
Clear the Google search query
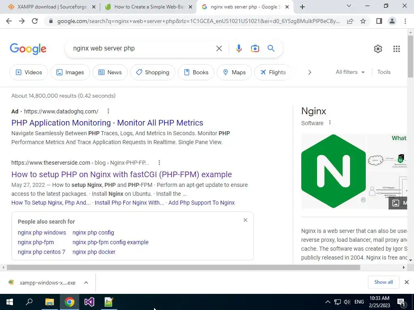[x=219, y=48]
